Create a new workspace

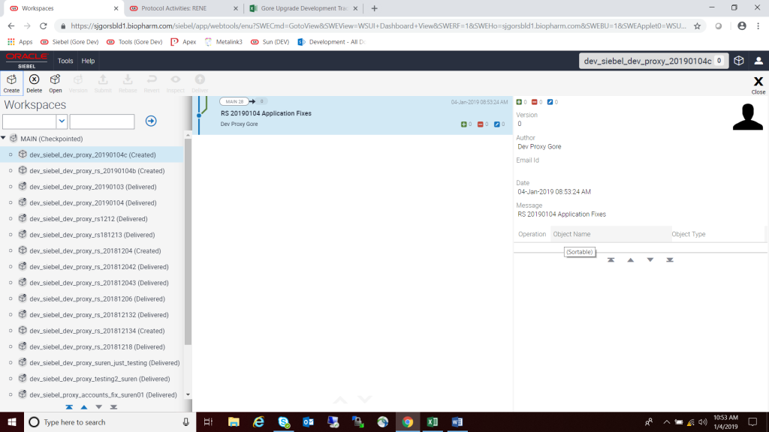click(x=11, y=82)
